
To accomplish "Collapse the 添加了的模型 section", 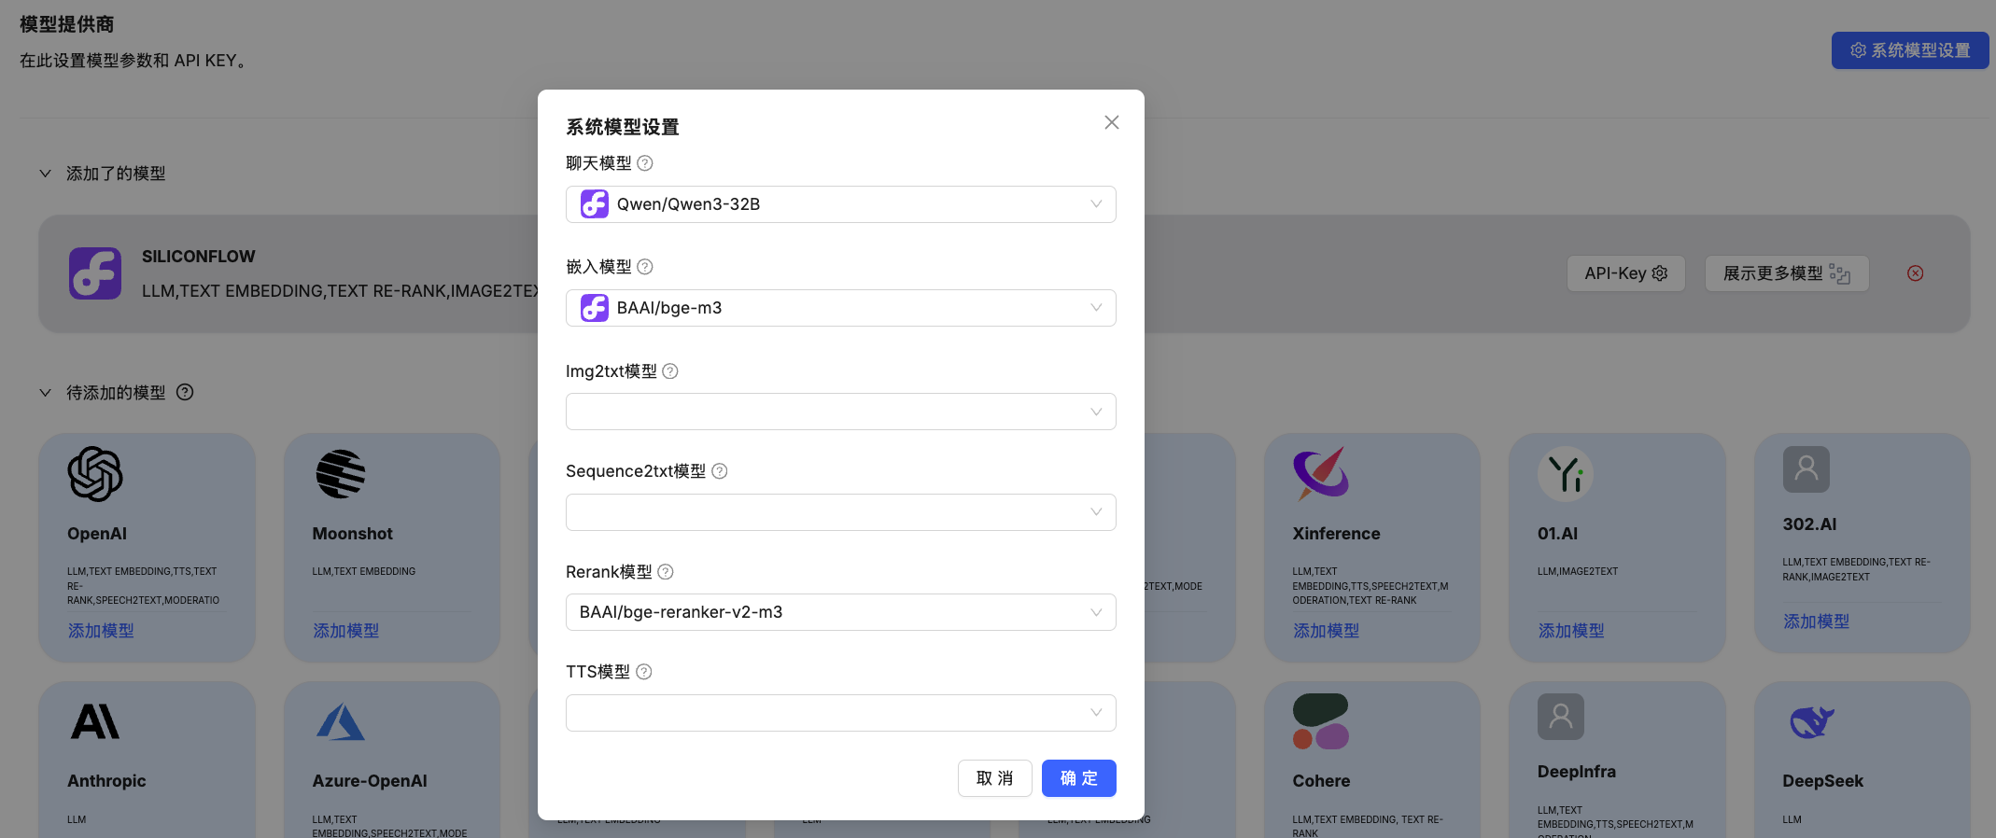I will [45, 174].
